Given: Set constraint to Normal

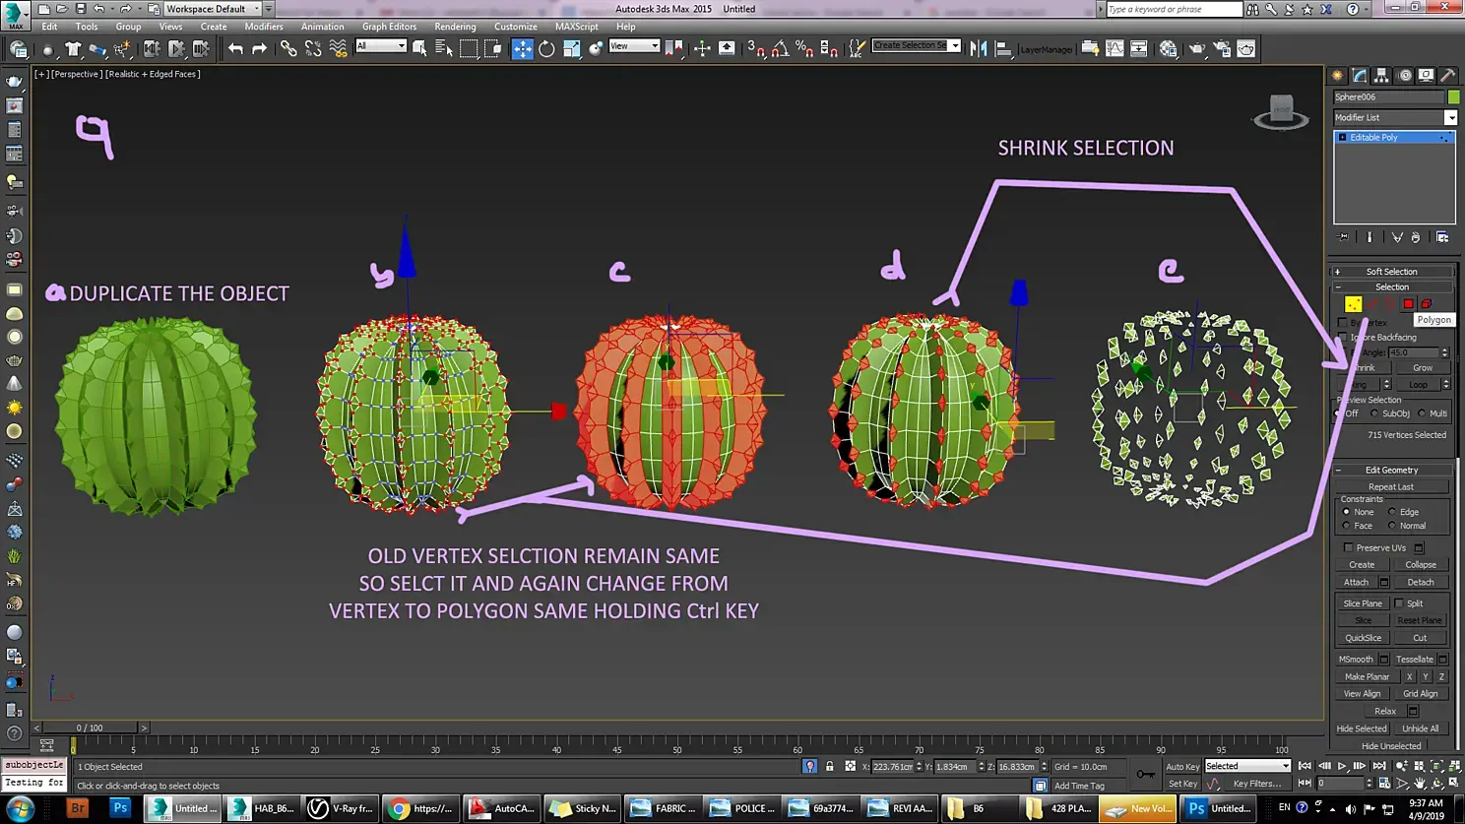Looking at the screenshot, I should pyautogui.click(x=1392, y=526).
